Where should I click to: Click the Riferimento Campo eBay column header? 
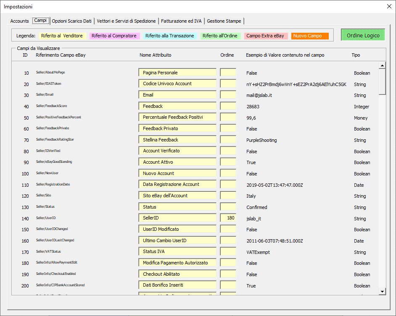point(61,55)
